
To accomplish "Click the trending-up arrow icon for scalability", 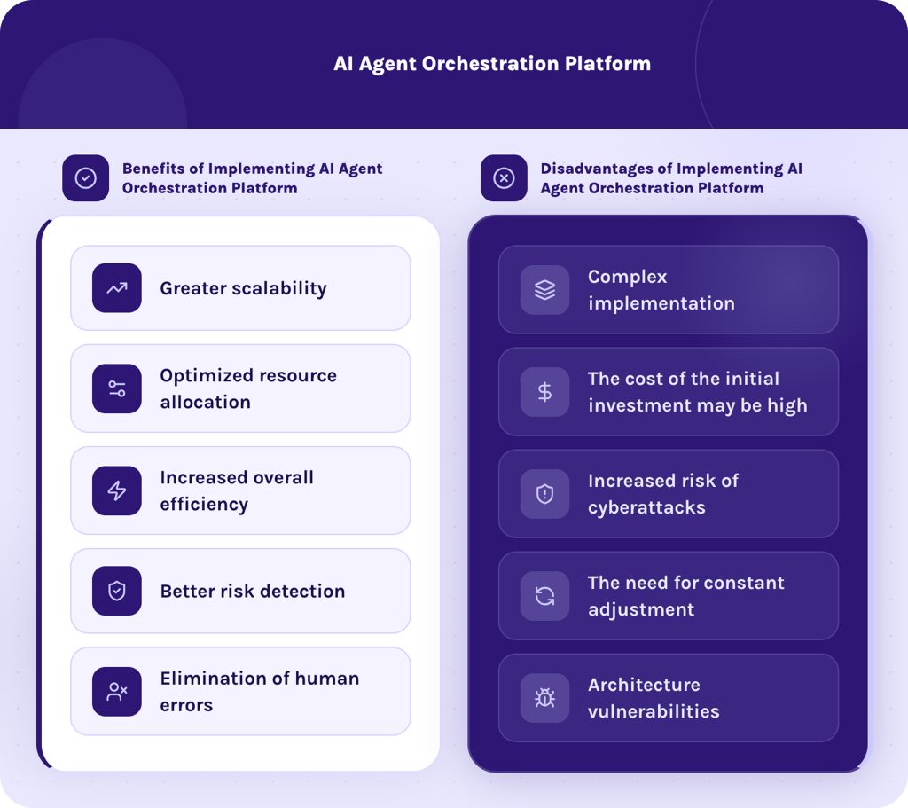I will point(117,288).
